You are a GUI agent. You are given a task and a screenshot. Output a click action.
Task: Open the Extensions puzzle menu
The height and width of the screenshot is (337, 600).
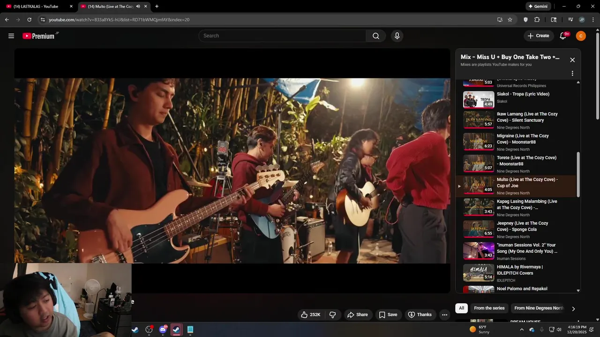[537, 20]
